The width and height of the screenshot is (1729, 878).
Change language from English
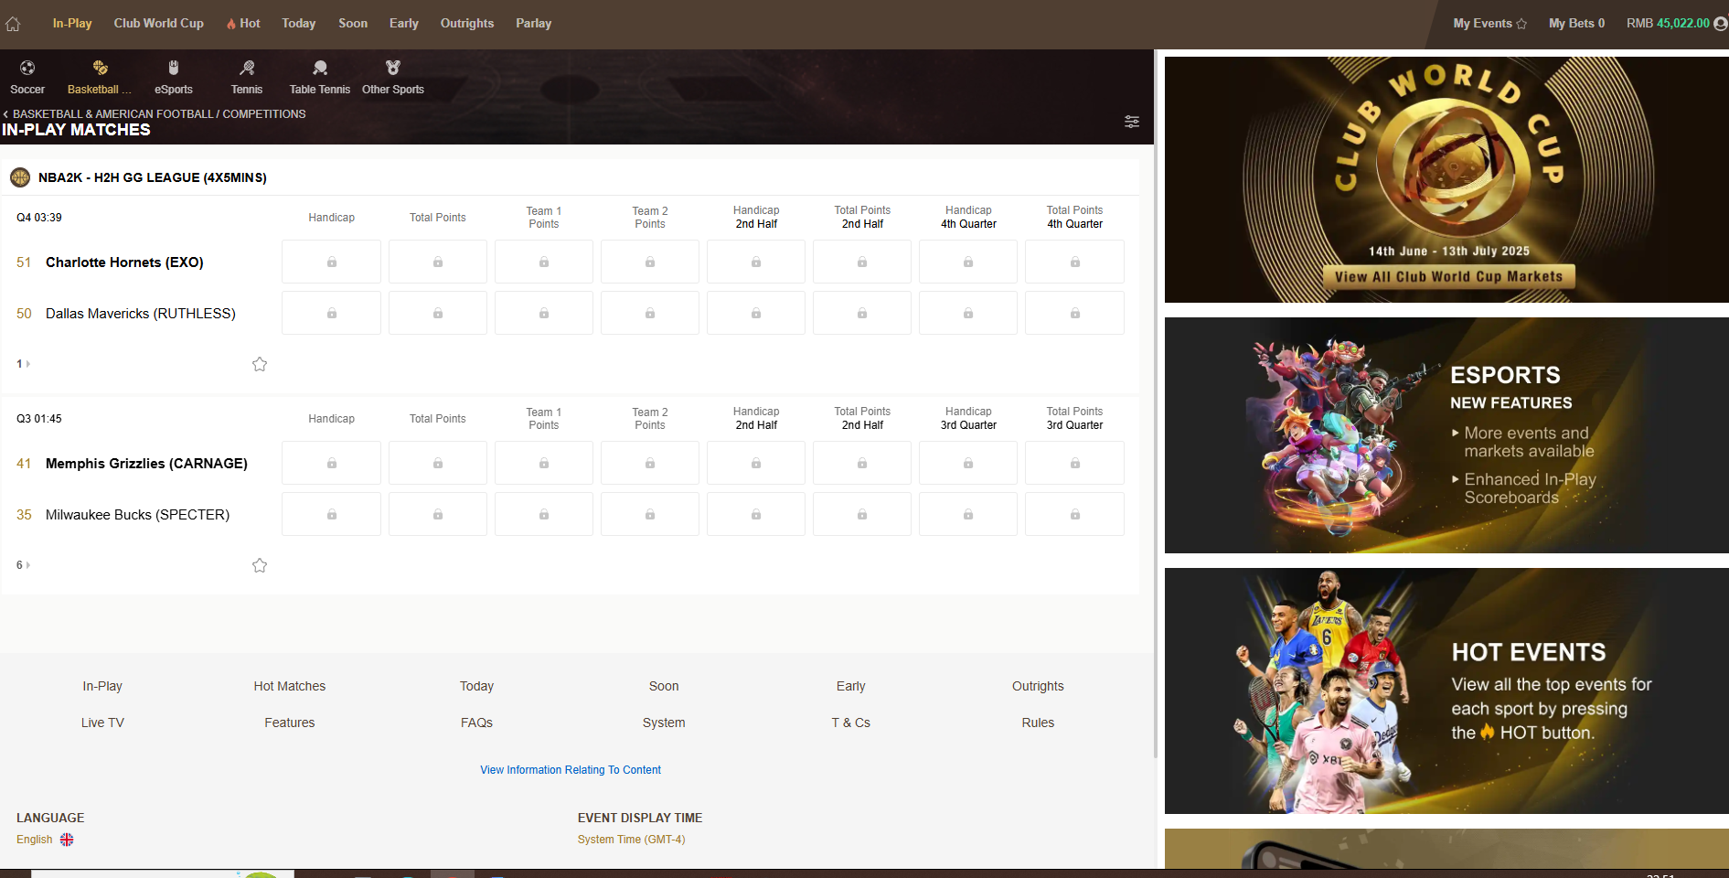pyautogui.click(x=44, y=840)
